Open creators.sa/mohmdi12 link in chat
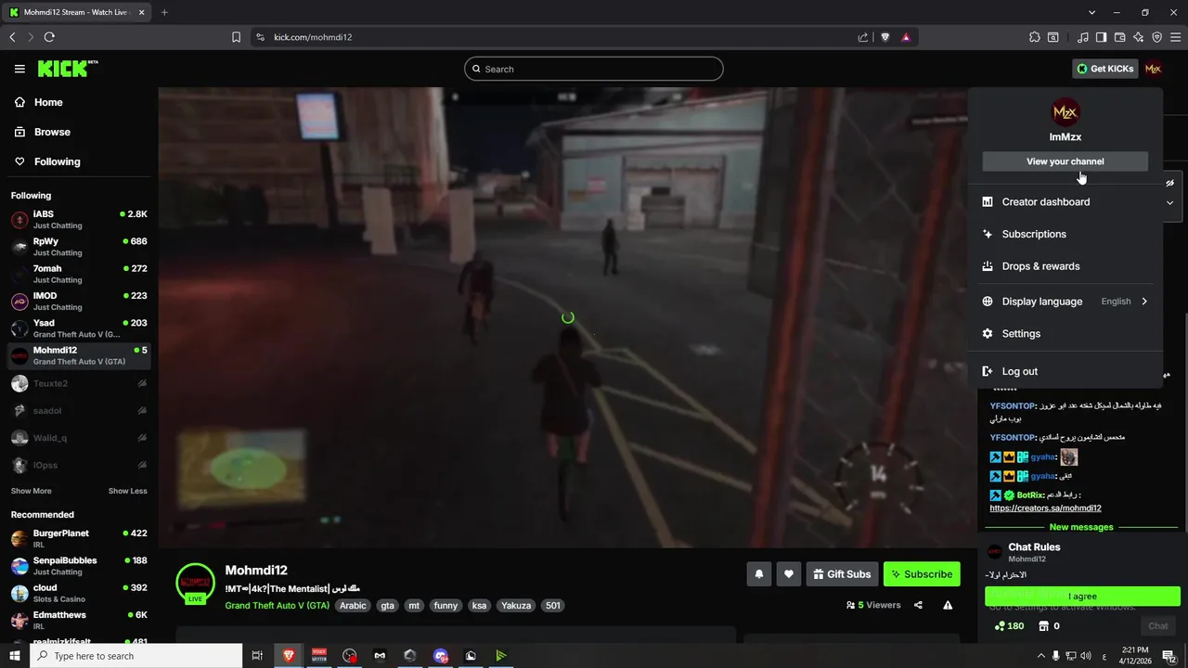 coord(1045,508)
